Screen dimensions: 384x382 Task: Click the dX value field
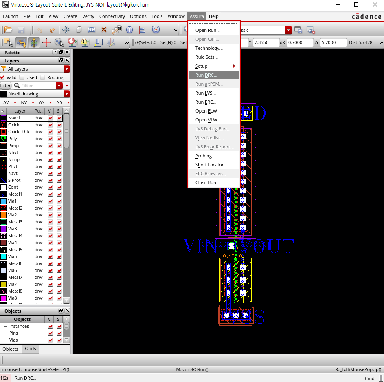coord(300,42)
